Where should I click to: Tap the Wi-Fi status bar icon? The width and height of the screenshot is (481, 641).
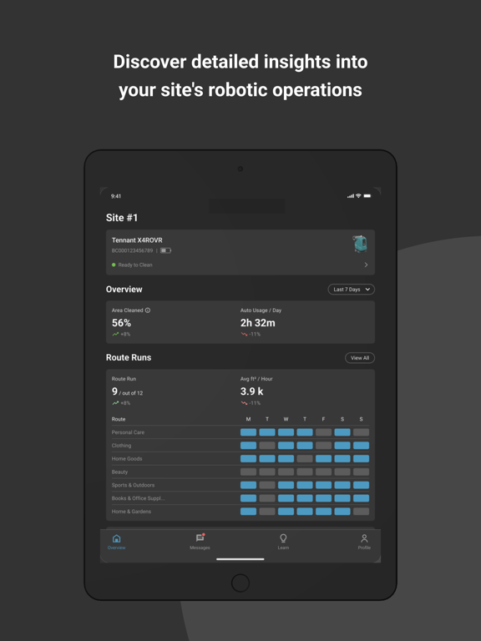point(358,196)
